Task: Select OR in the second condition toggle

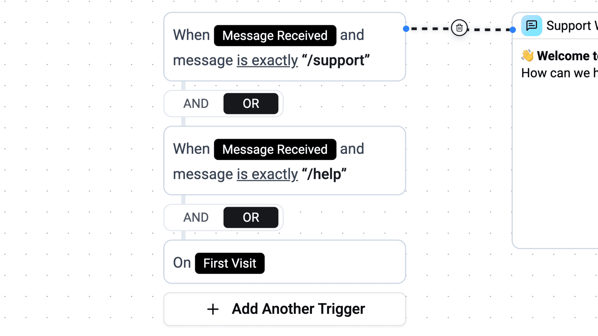Action: [251, 217]
